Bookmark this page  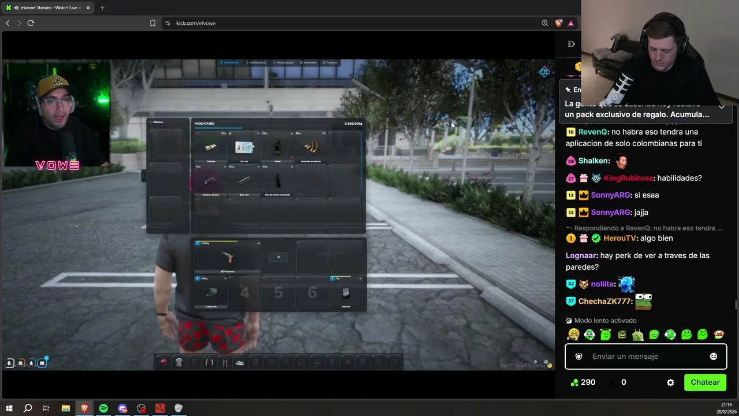click(x=152, y=23)
